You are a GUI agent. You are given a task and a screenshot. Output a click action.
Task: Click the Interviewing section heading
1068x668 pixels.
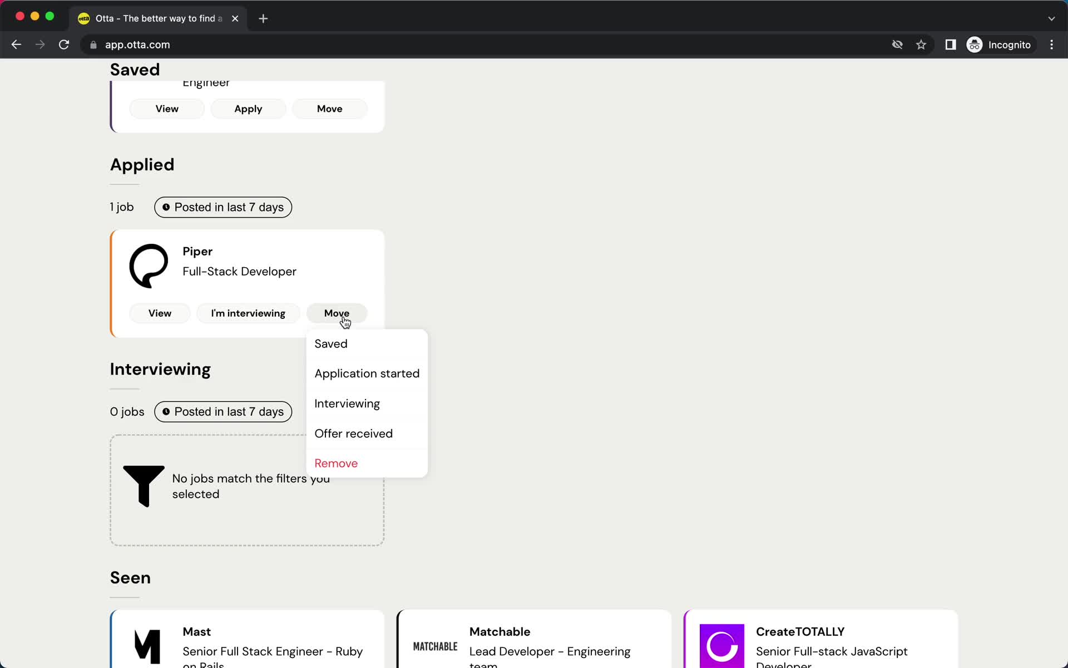click(160, 370)
